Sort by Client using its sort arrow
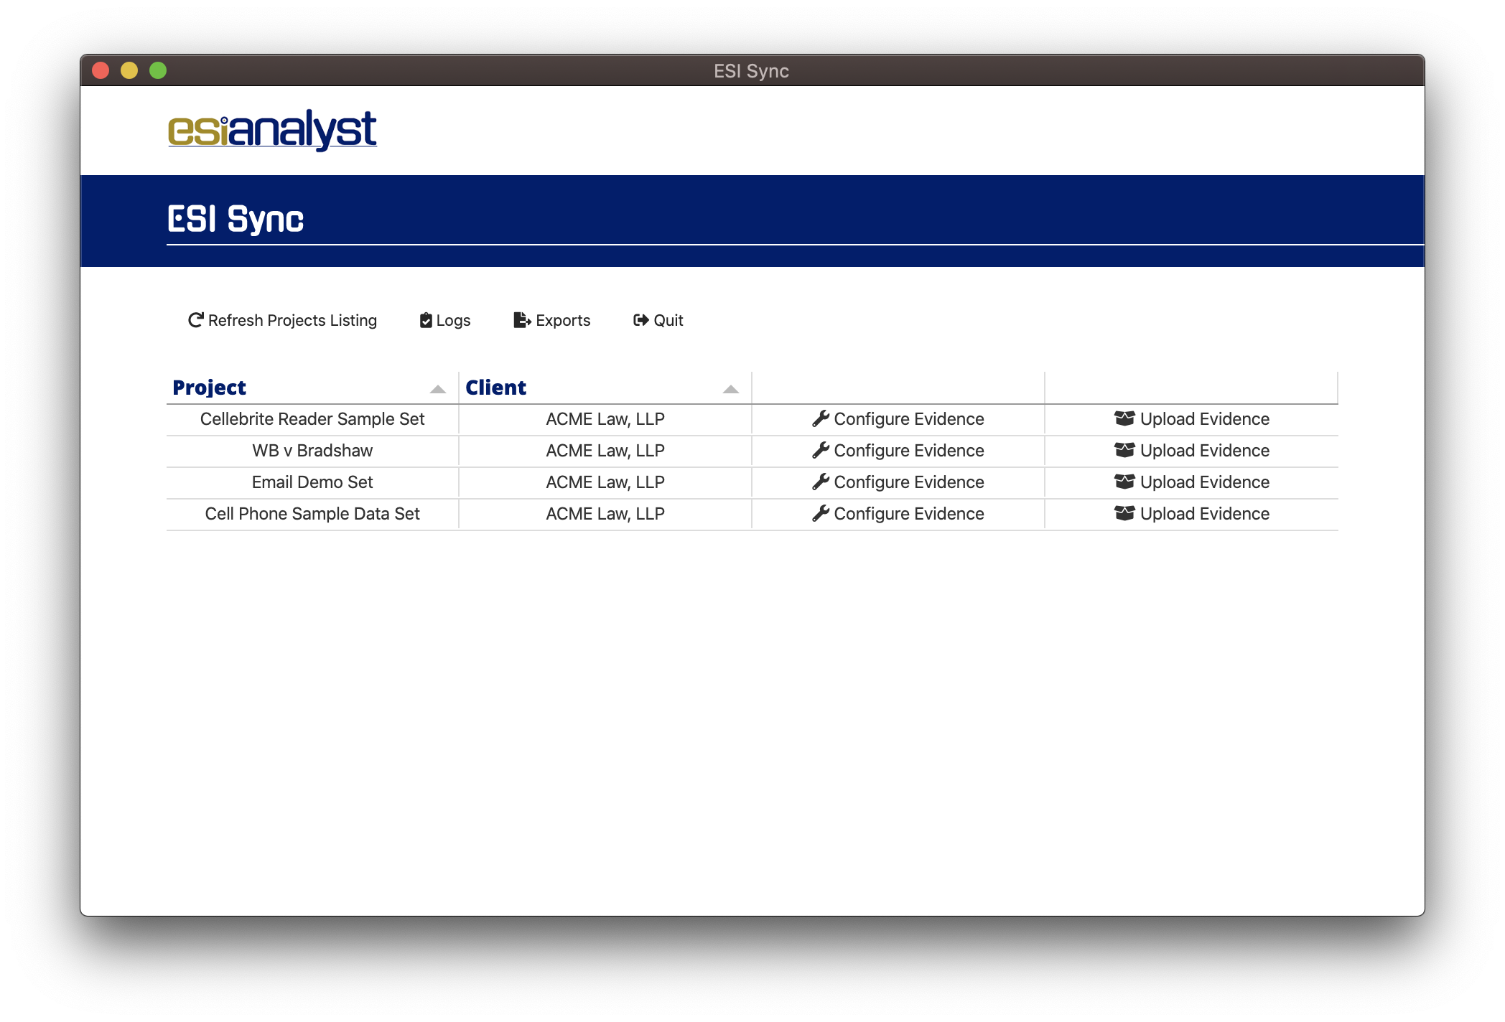 pos(731,389)
